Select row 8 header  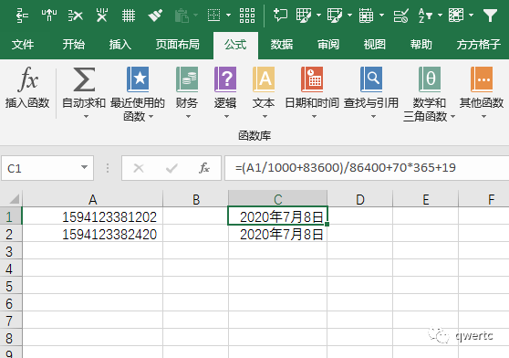tap(11, 338)
